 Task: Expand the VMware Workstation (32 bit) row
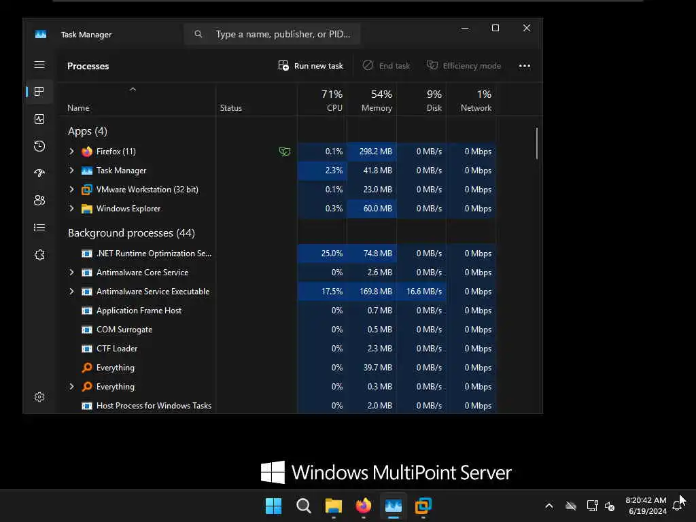click(x=71, y=190)
